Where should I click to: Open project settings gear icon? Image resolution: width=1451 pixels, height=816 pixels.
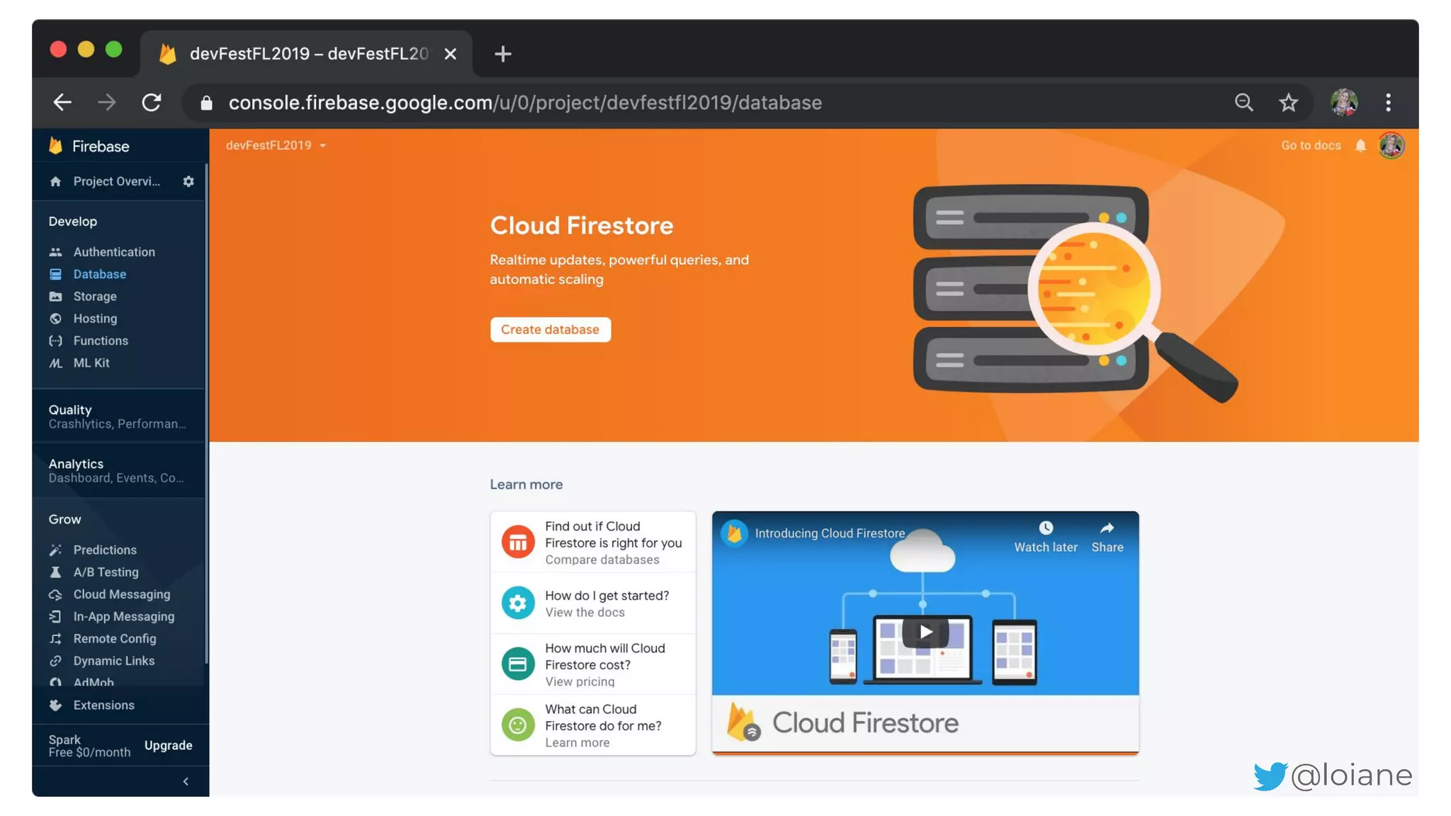coord(188,181)
